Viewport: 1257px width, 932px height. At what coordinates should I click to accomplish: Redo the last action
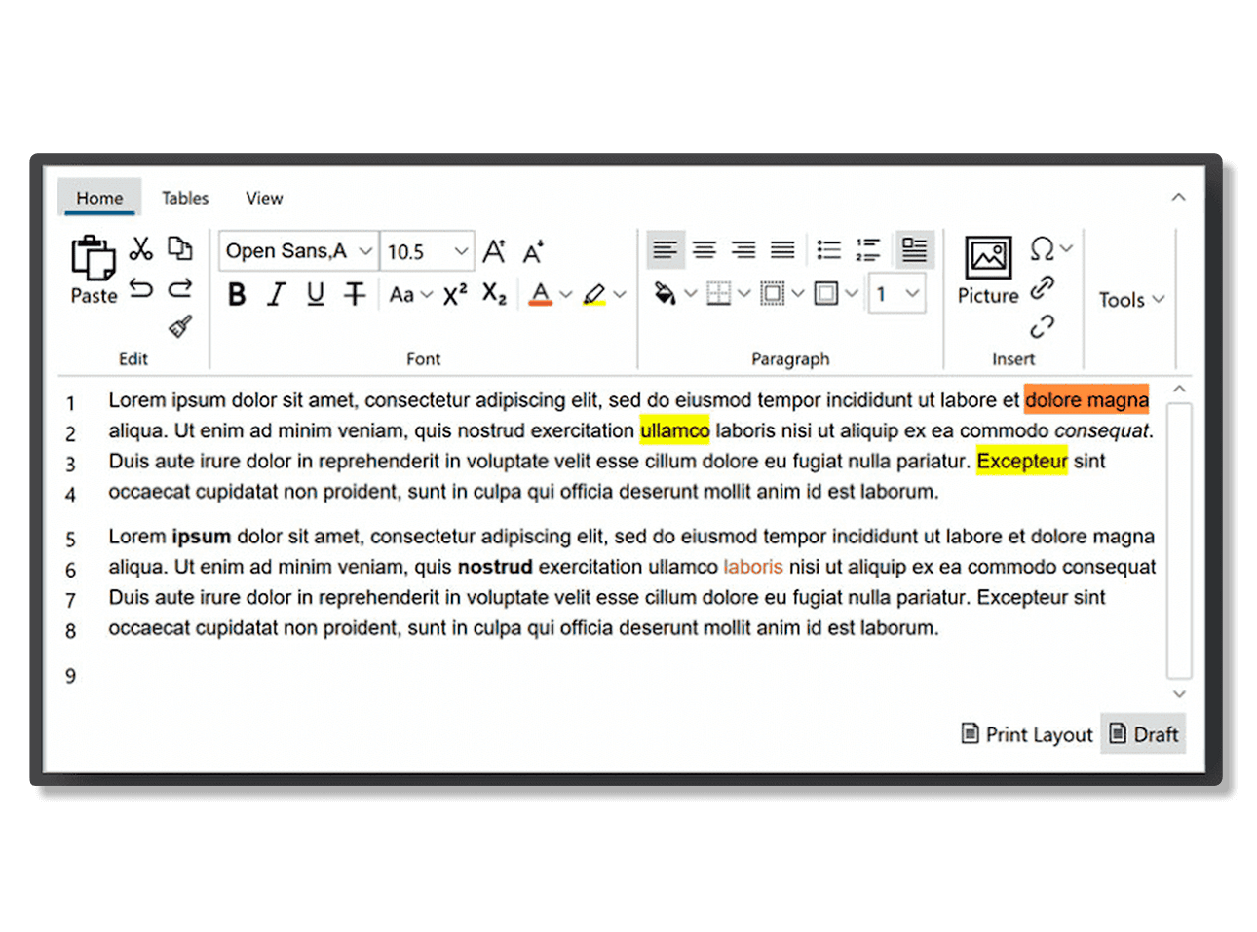180,288
